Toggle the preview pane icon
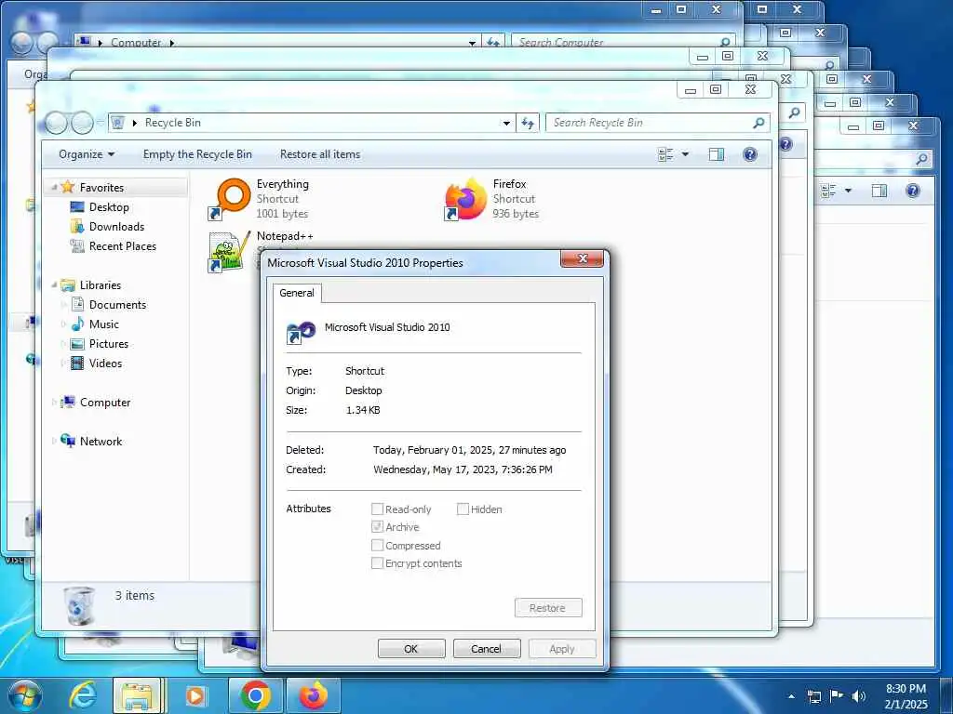The image size is (953, 714). point(717,154)
